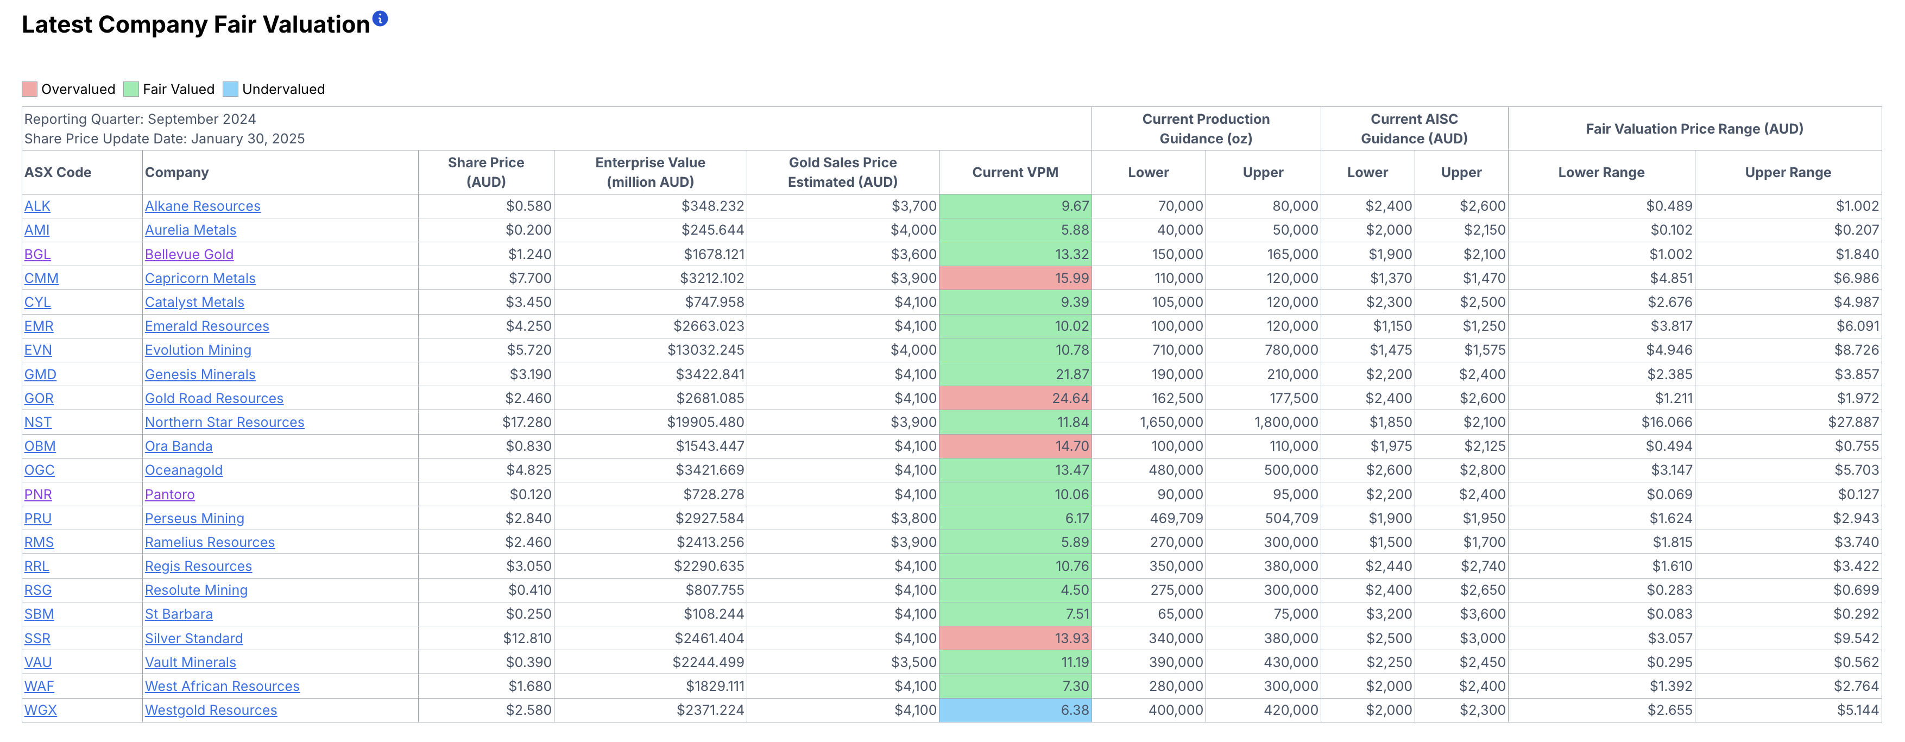Open the Vault Minerals company link

click(x=191, y=662)
